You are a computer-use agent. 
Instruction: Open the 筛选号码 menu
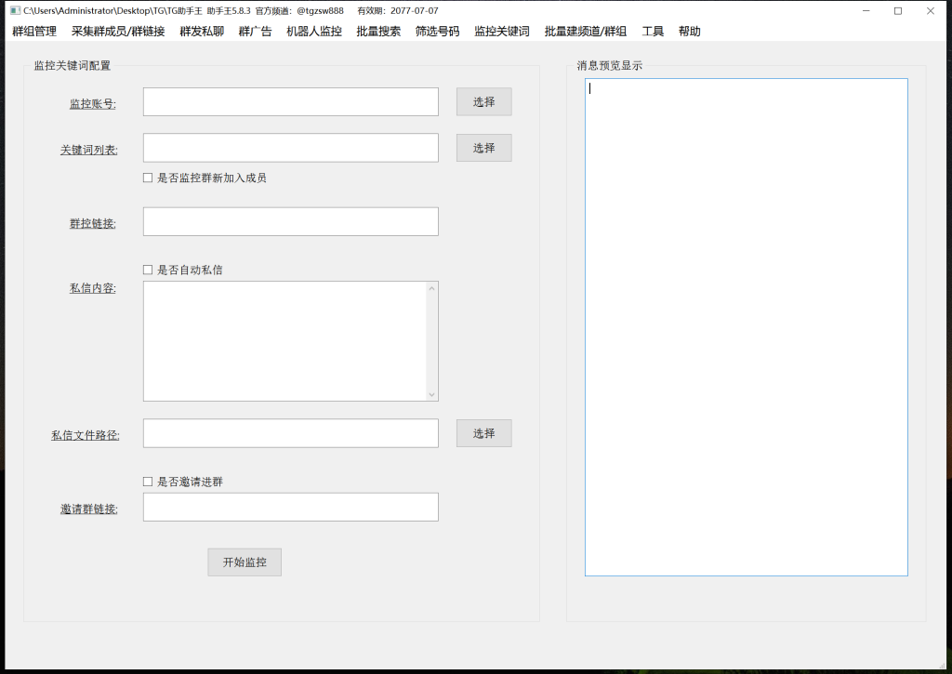(438, 32)
